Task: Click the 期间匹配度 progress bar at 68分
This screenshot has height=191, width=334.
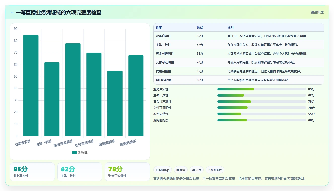Action: click(262, 120)
